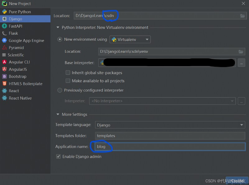Select React project type label
The image size is (249, 185).
pos(14,91)
